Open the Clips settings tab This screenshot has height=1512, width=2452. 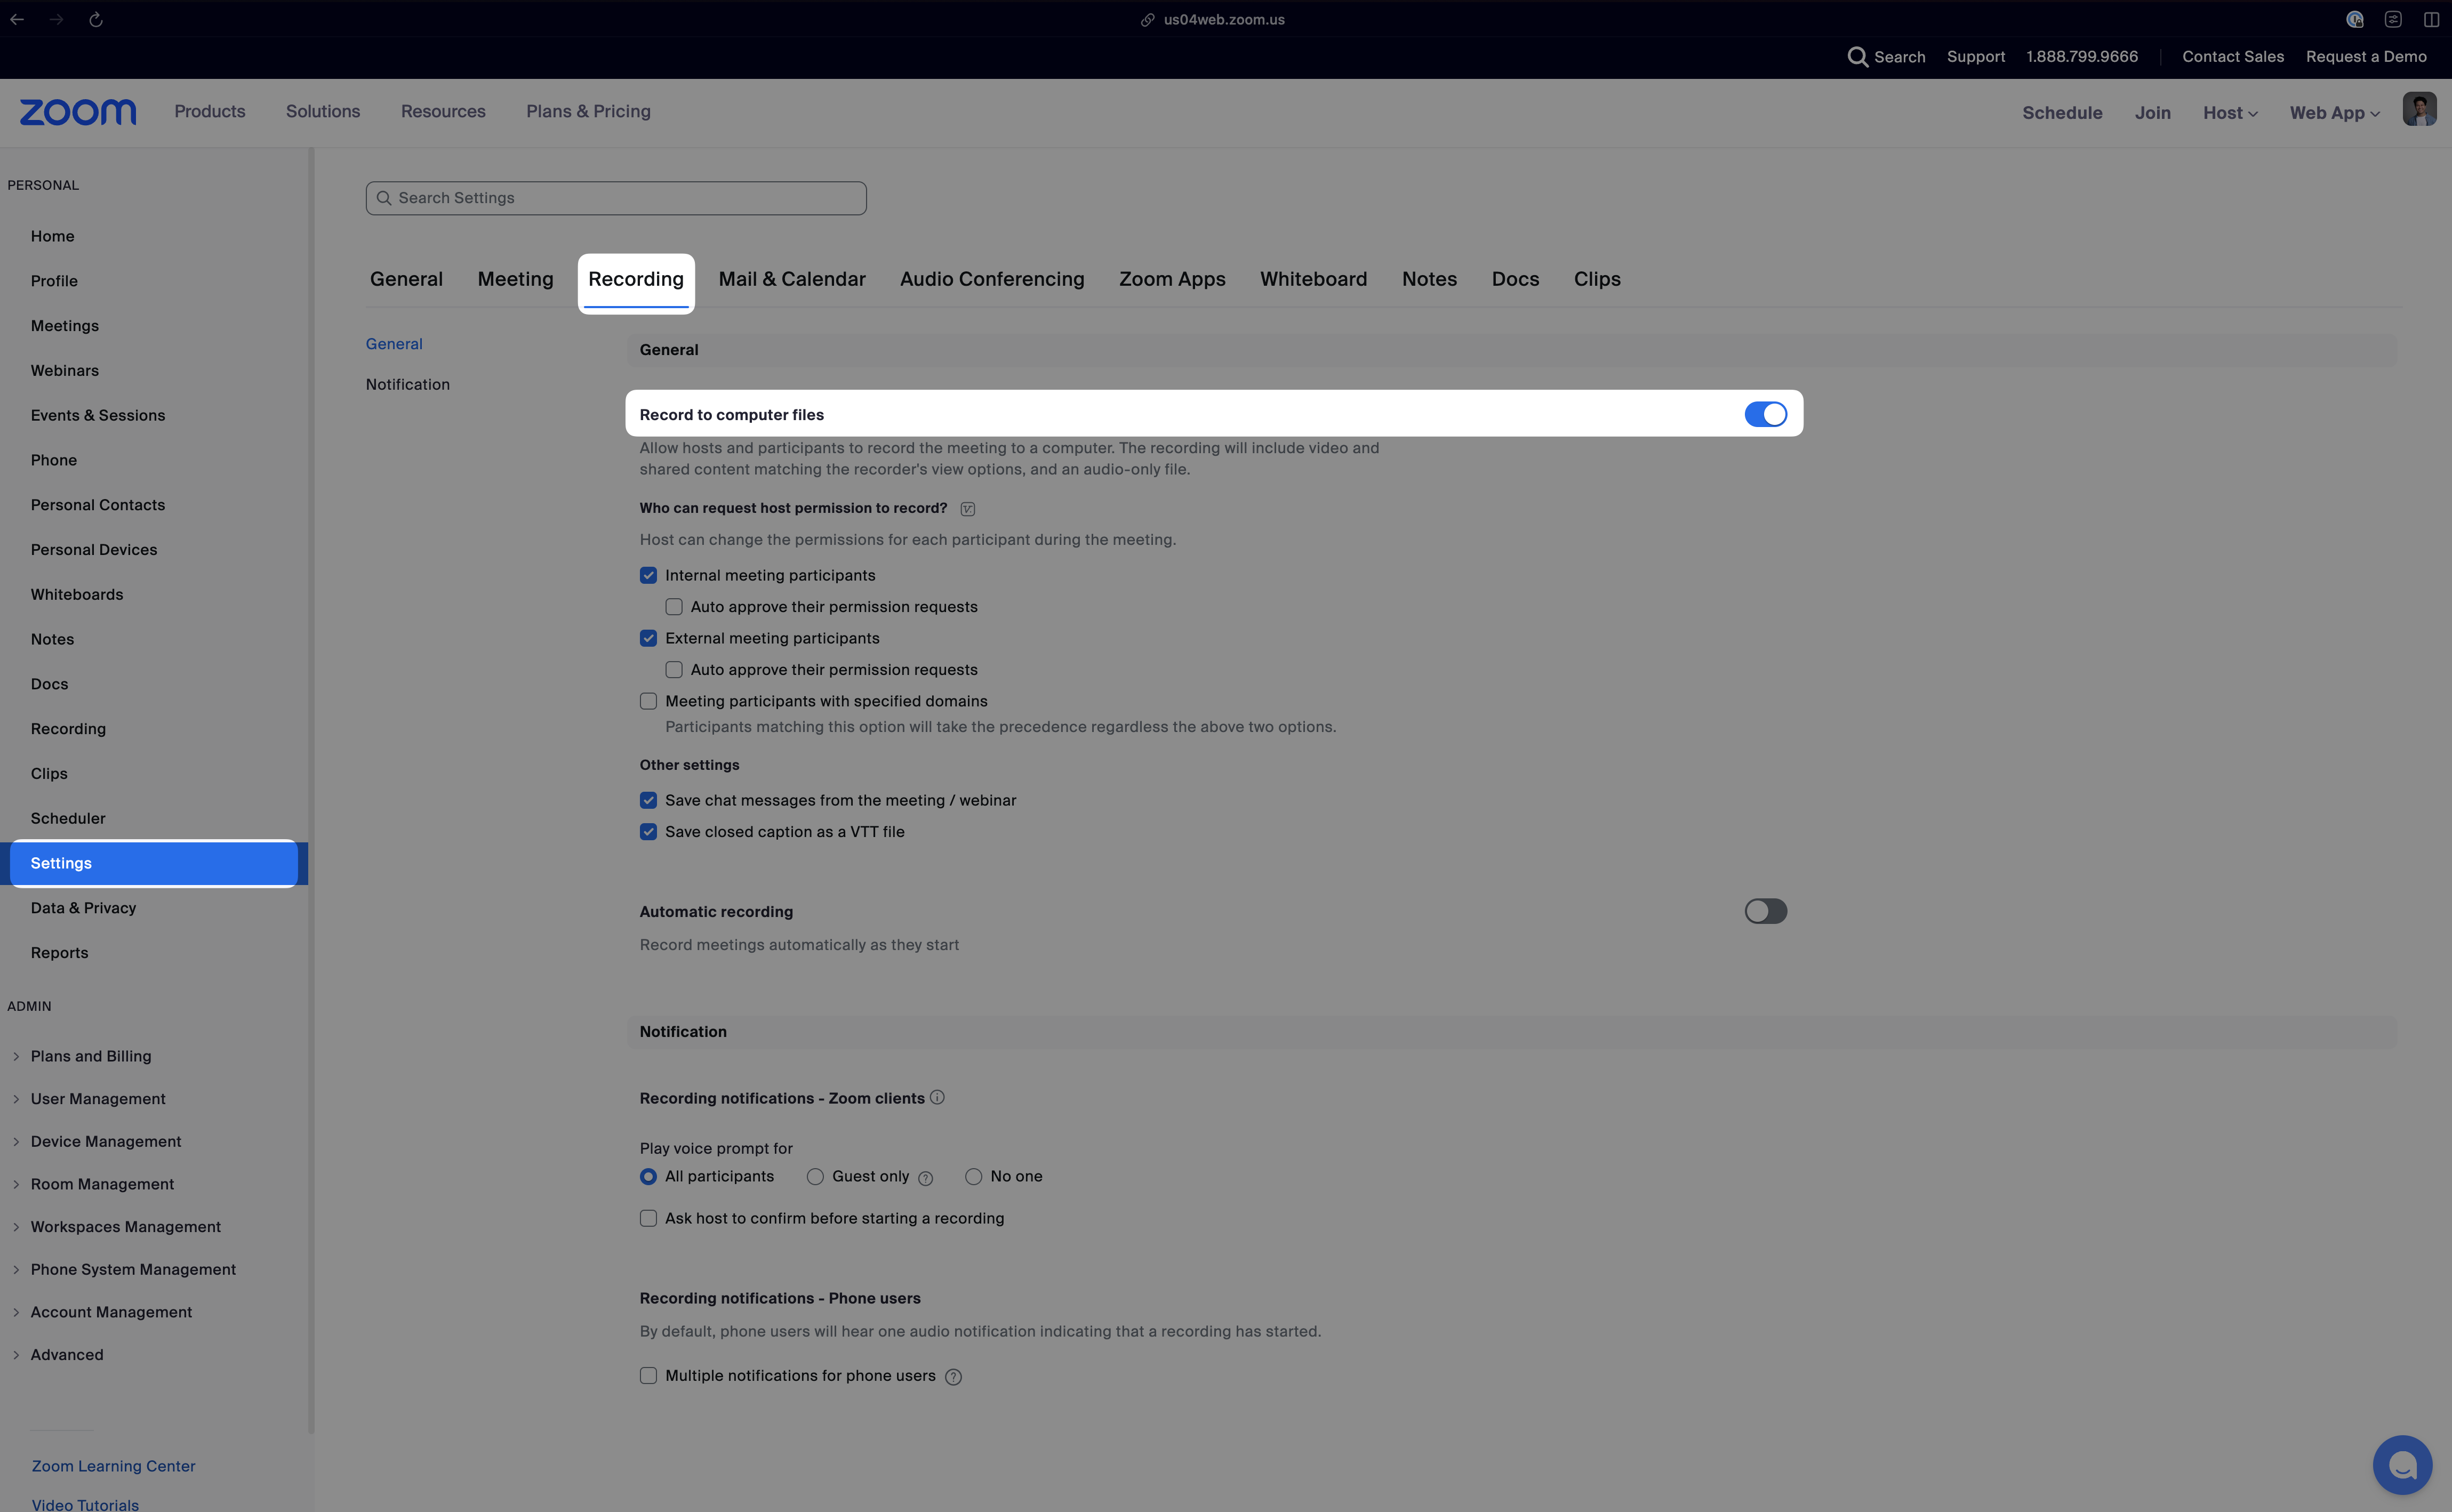1597,280
